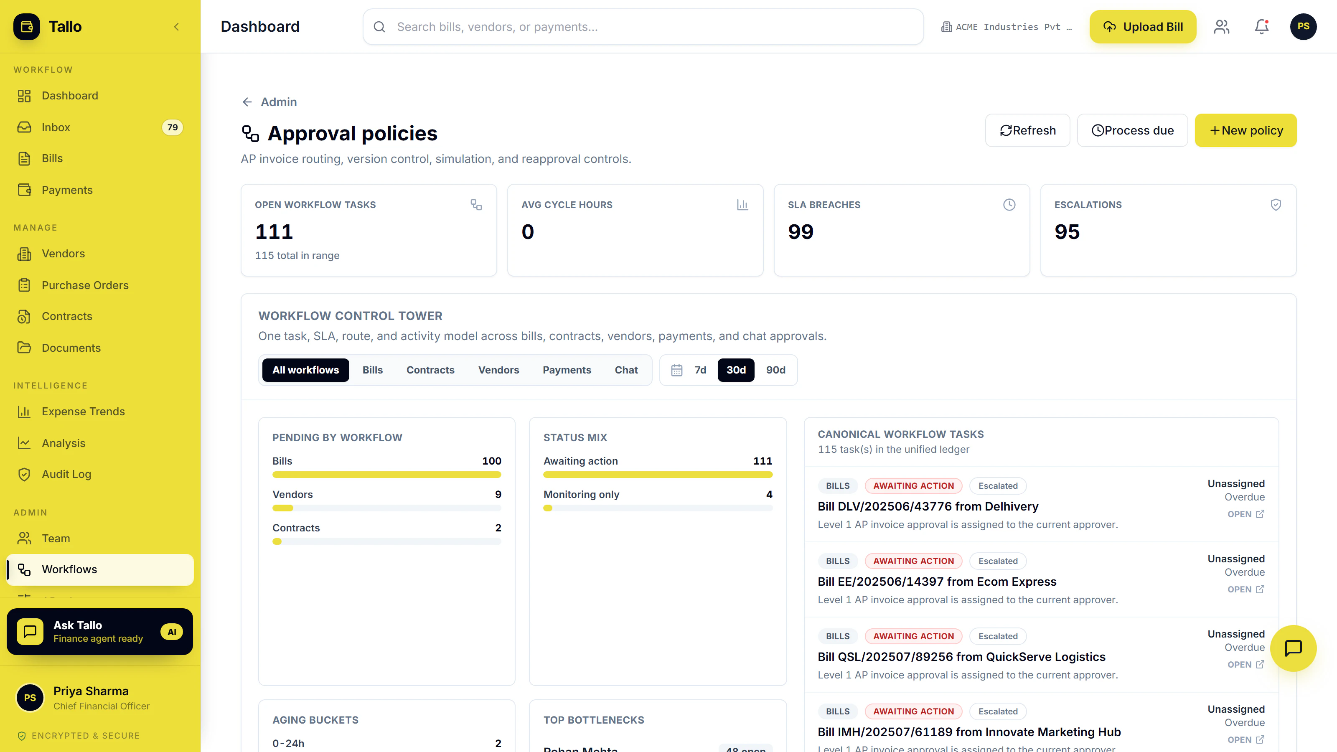Open the floating chat bubble button

click(1293, 648)
